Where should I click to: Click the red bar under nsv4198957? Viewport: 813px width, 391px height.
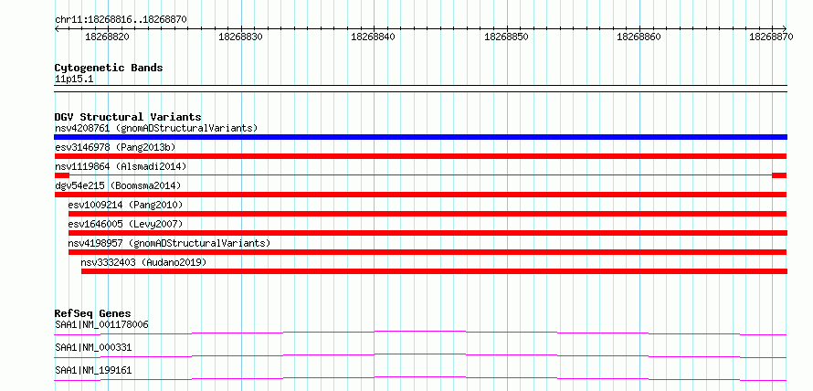(x=428, y=252)
